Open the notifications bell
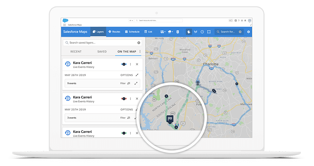The image size is (314, 166). [245, 20]
